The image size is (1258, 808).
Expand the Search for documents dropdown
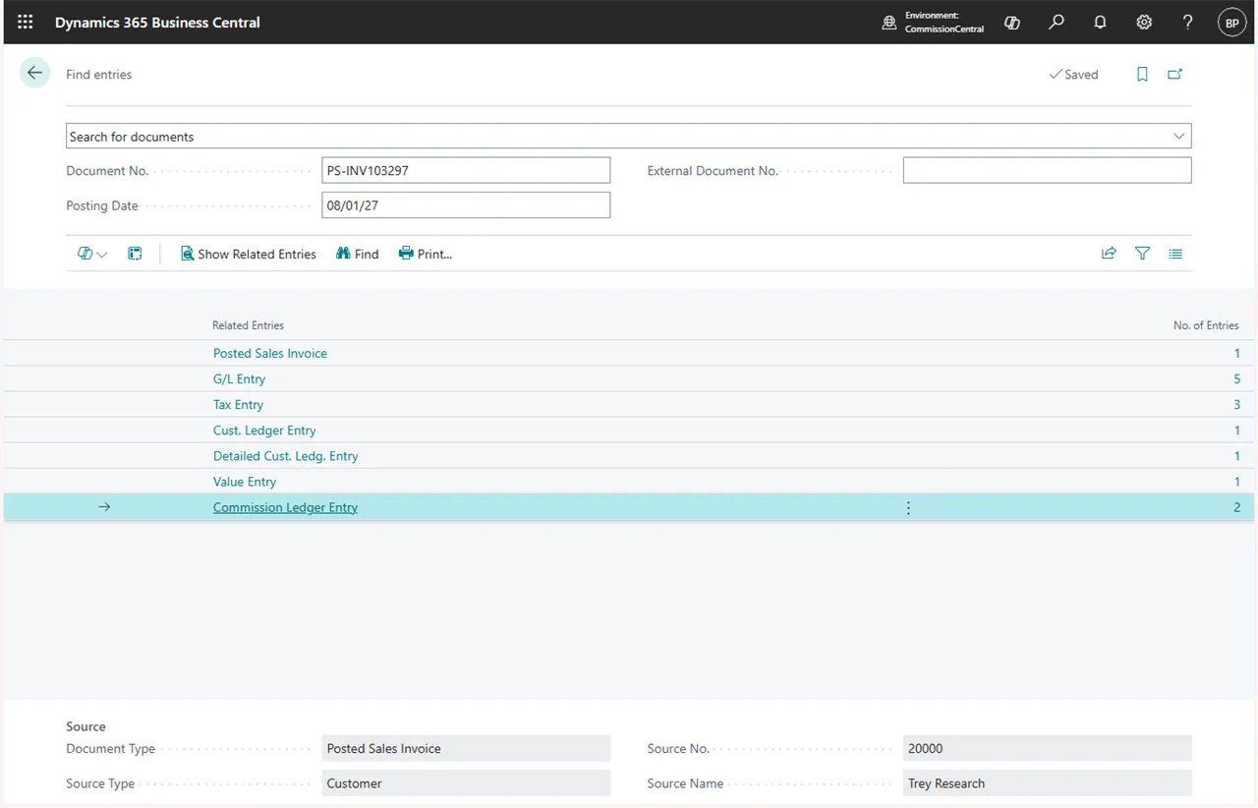pos(1178,137)
